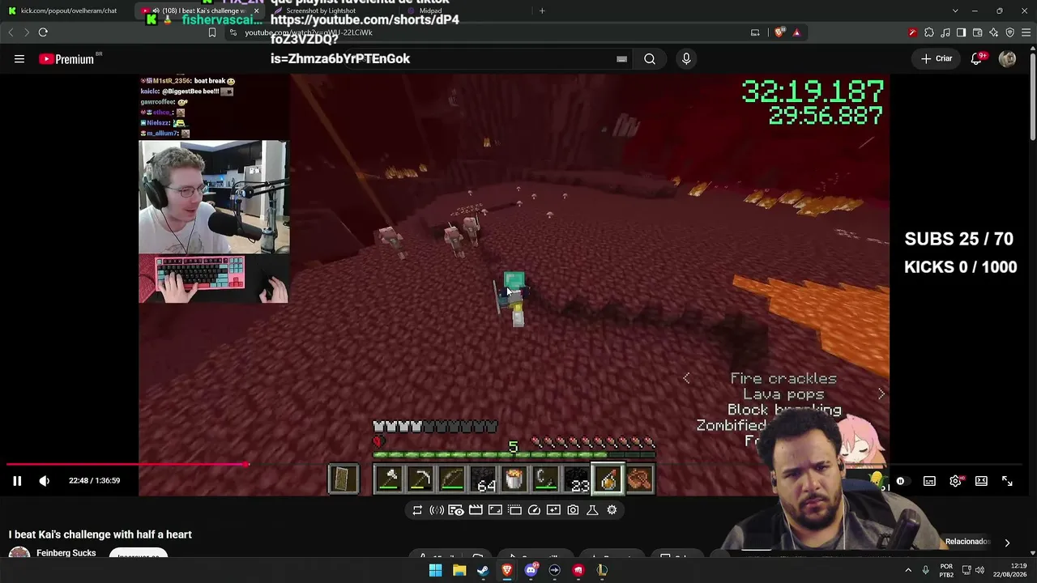Switch to the Midpad tab

click(x=430, y=11)
